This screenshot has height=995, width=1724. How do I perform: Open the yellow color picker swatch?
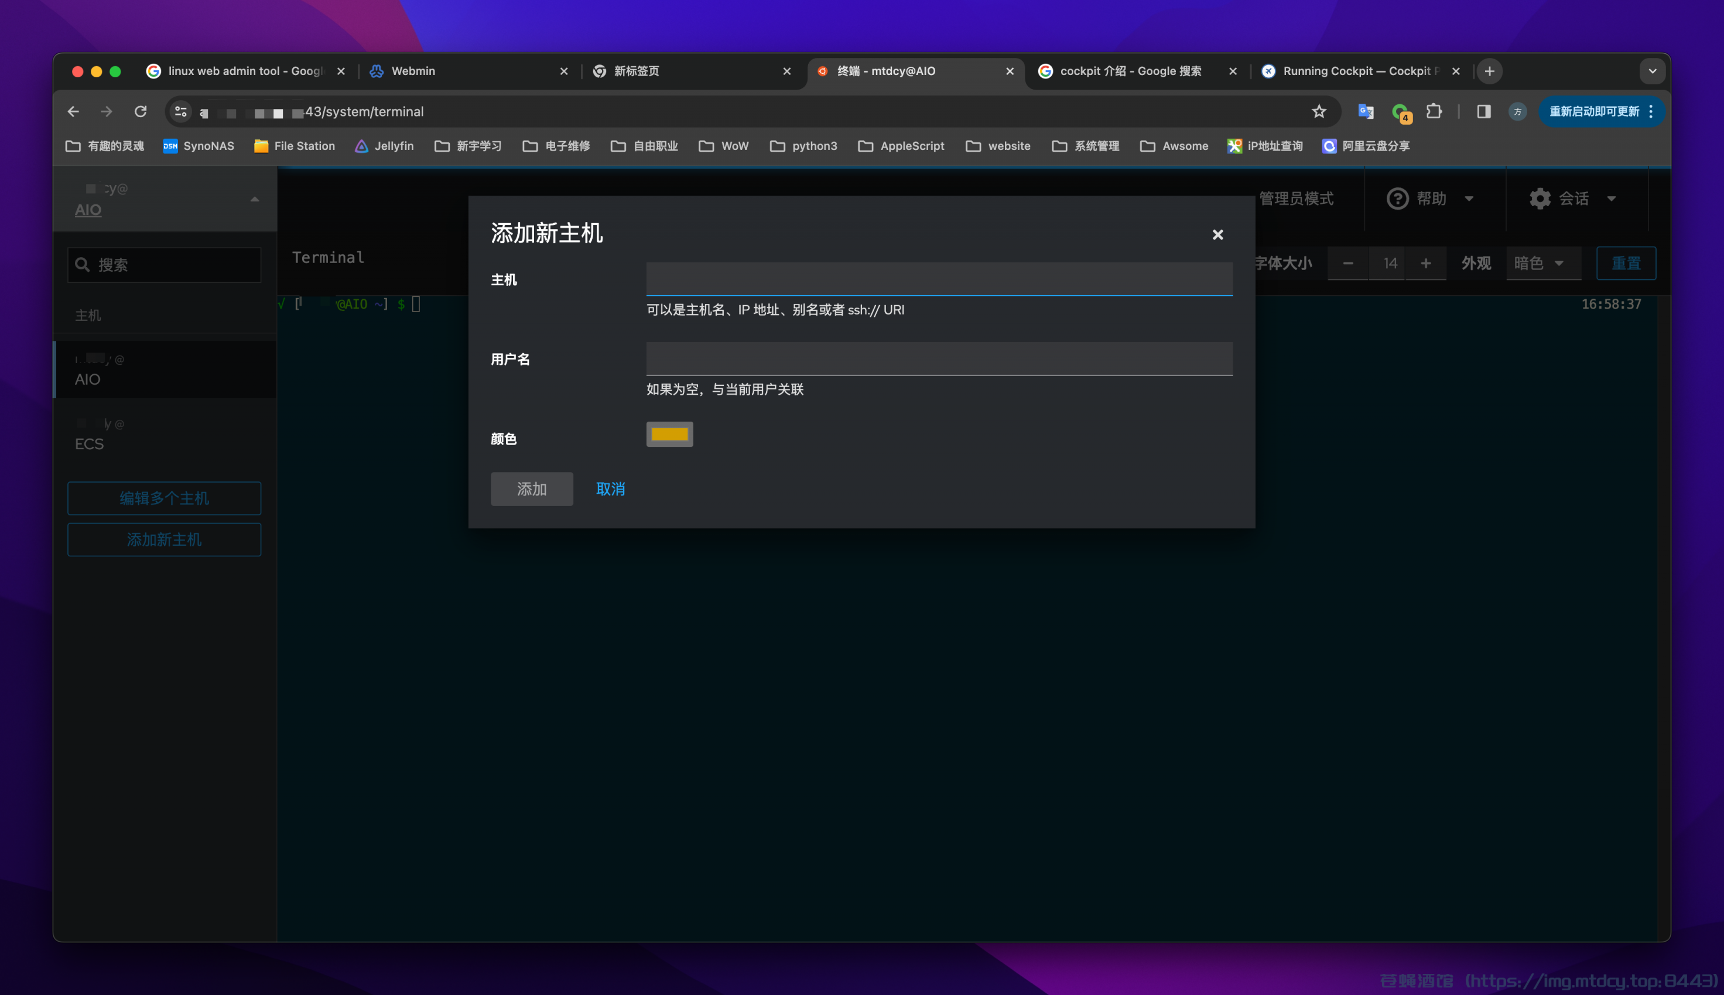[x=669, y=434]
